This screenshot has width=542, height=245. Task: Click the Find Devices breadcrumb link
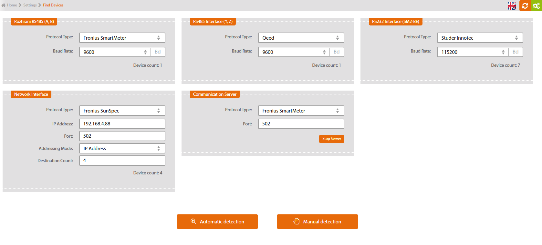tap(53, 5)
